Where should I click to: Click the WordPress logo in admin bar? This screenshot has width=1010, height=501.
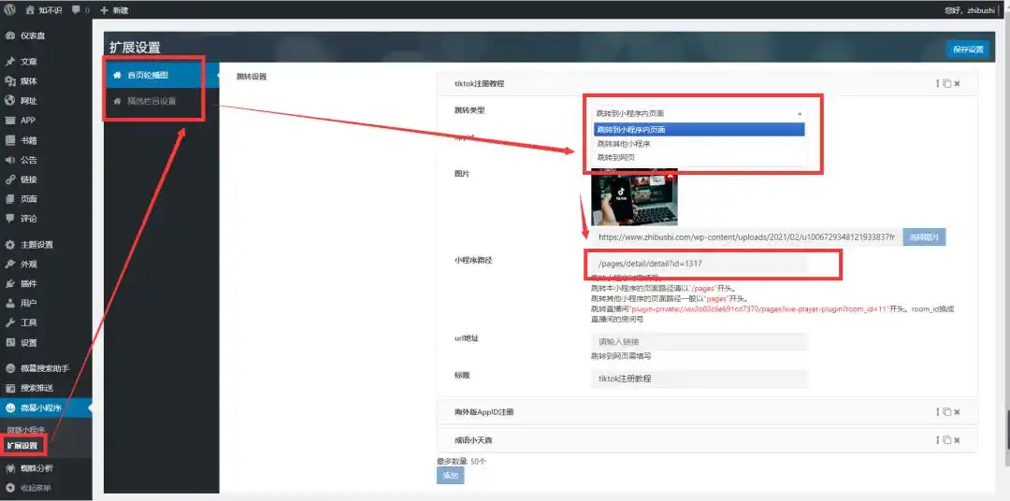point(9,9)
